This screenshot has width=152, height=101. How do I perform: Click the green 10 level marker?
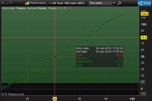[x=143, y=82]
